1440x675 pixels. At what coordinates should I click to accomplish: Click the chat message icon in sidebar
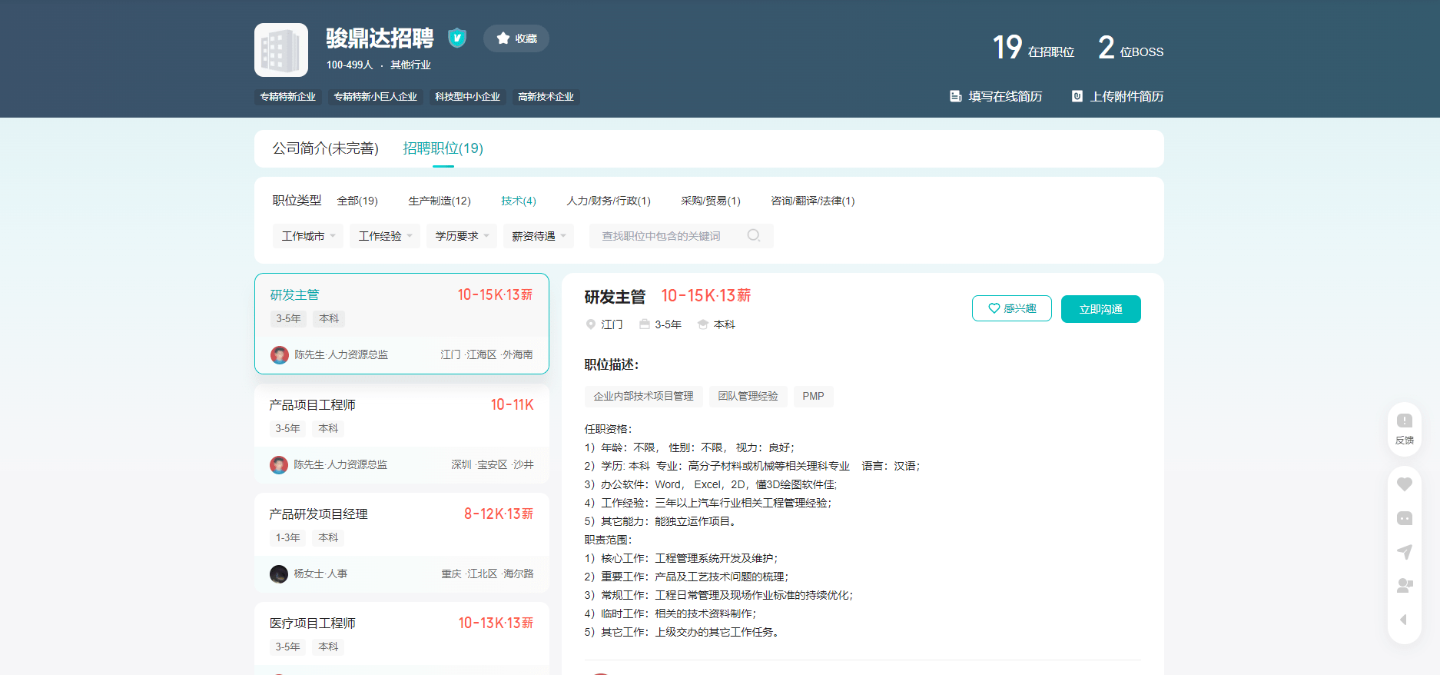[1405, 518]
